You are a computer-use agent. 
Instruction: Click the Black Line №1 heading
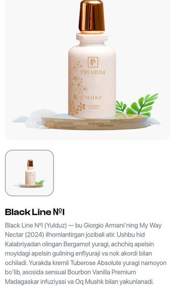(x=35, y=212)
